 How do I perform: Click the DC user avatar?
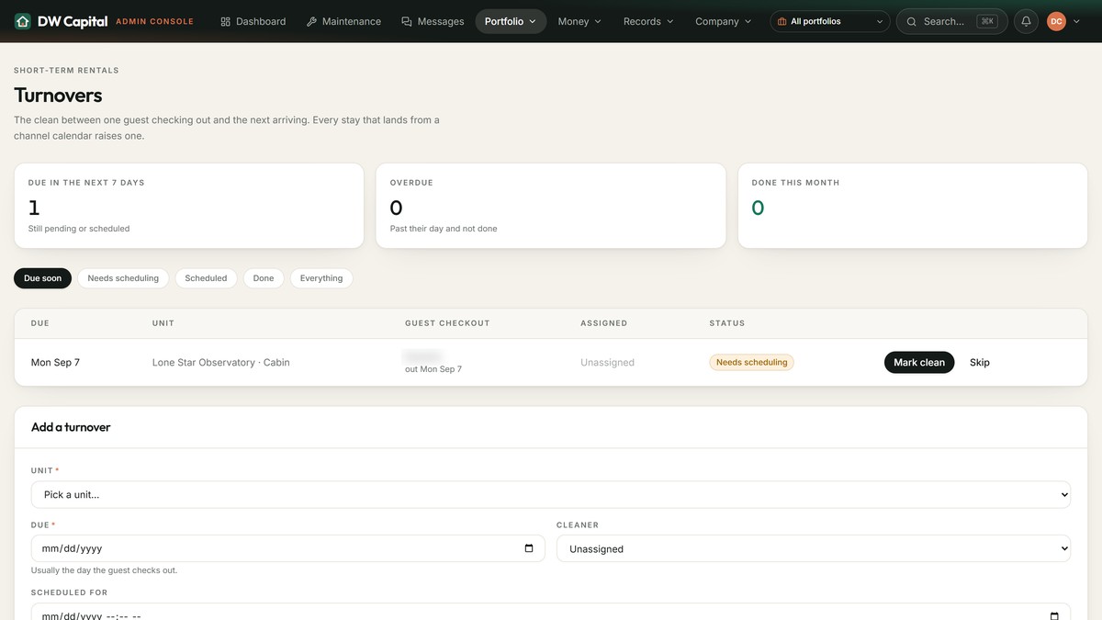[x=1056, y=21]
